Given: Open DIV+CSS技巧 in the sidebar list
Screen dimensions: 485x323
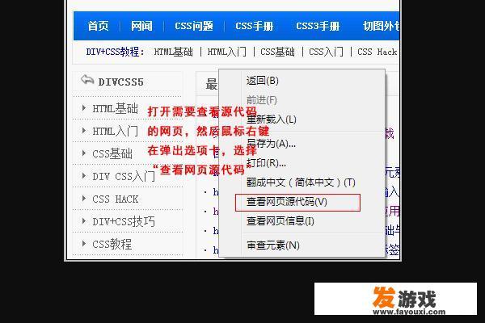Looking at the screenshot, I should (x=124, y=221).
